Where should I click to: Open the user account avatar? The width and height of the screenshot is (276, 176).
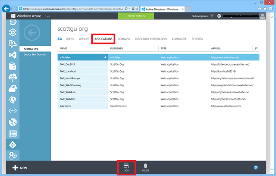262,16
